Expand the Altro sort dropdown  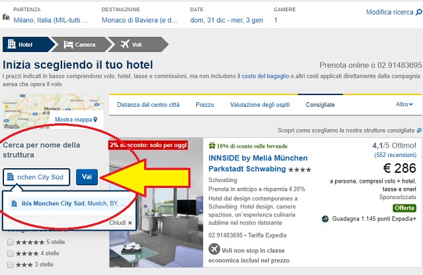click(404, 104)
